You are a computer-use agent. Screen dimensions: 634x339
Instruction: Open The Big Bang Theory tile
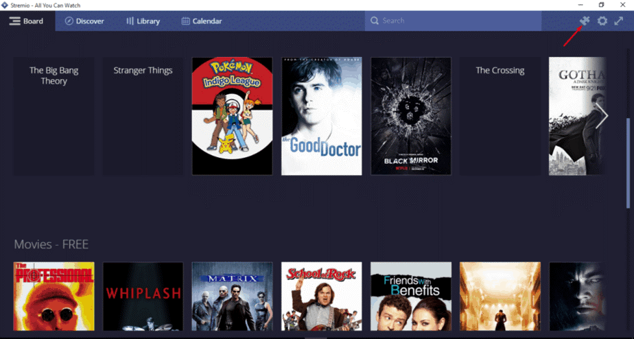click(x=54, y=116)
